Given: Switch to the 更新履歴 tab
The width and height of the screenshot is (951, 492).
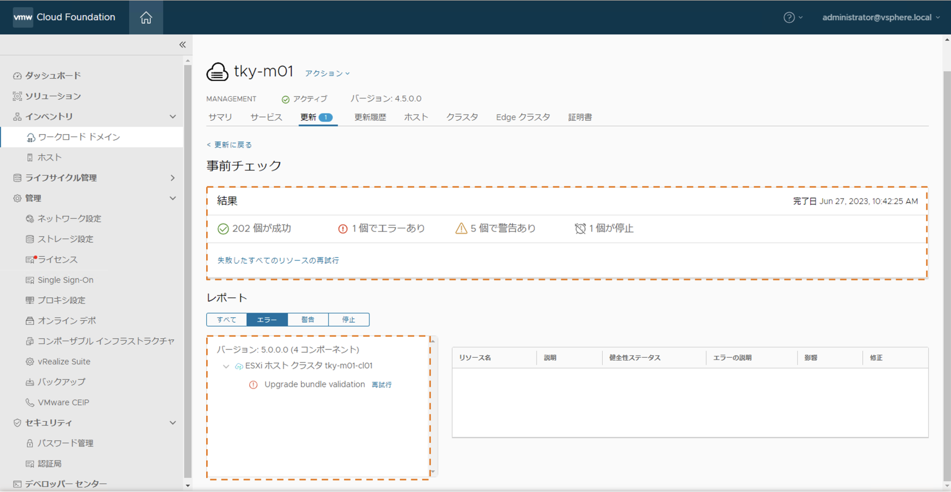Looking at the screenshot, I should 370,117.
